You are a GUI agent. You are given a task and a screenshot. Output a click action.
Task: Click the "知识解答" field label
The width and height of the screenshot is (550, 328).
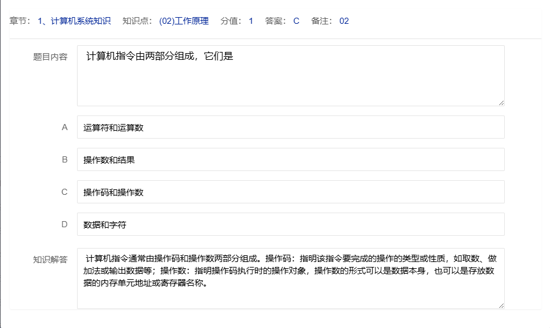pyautogui.click(x=50, y=259)
